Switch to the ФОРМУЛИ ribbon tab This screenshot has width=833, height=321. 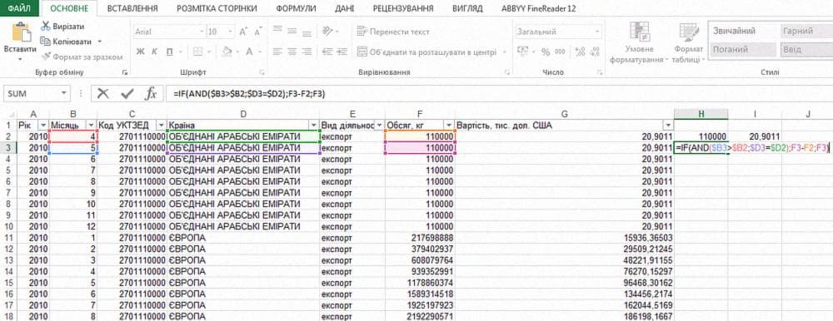(x=296, y=8)
